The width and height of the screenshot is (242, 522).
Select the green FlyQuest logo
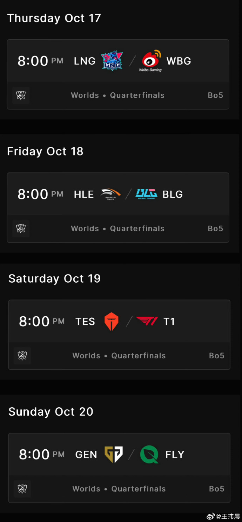pyautogui.click(x=149, y=455)
